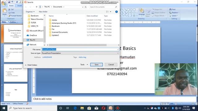The image size is (198, 111).
Task: Click the search magnifier icon
Action: point(116,7)
